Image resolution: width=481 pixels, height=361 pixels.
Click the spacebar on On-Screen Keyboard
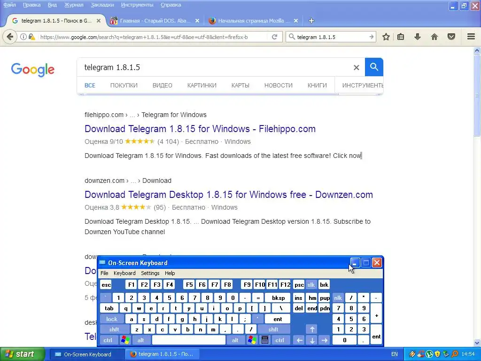click(189, 340)
